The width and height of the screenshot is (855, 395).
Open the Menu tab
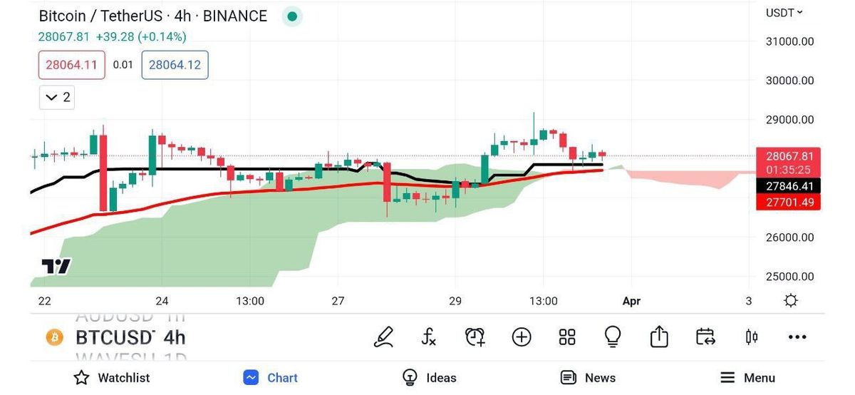[747, 378]
